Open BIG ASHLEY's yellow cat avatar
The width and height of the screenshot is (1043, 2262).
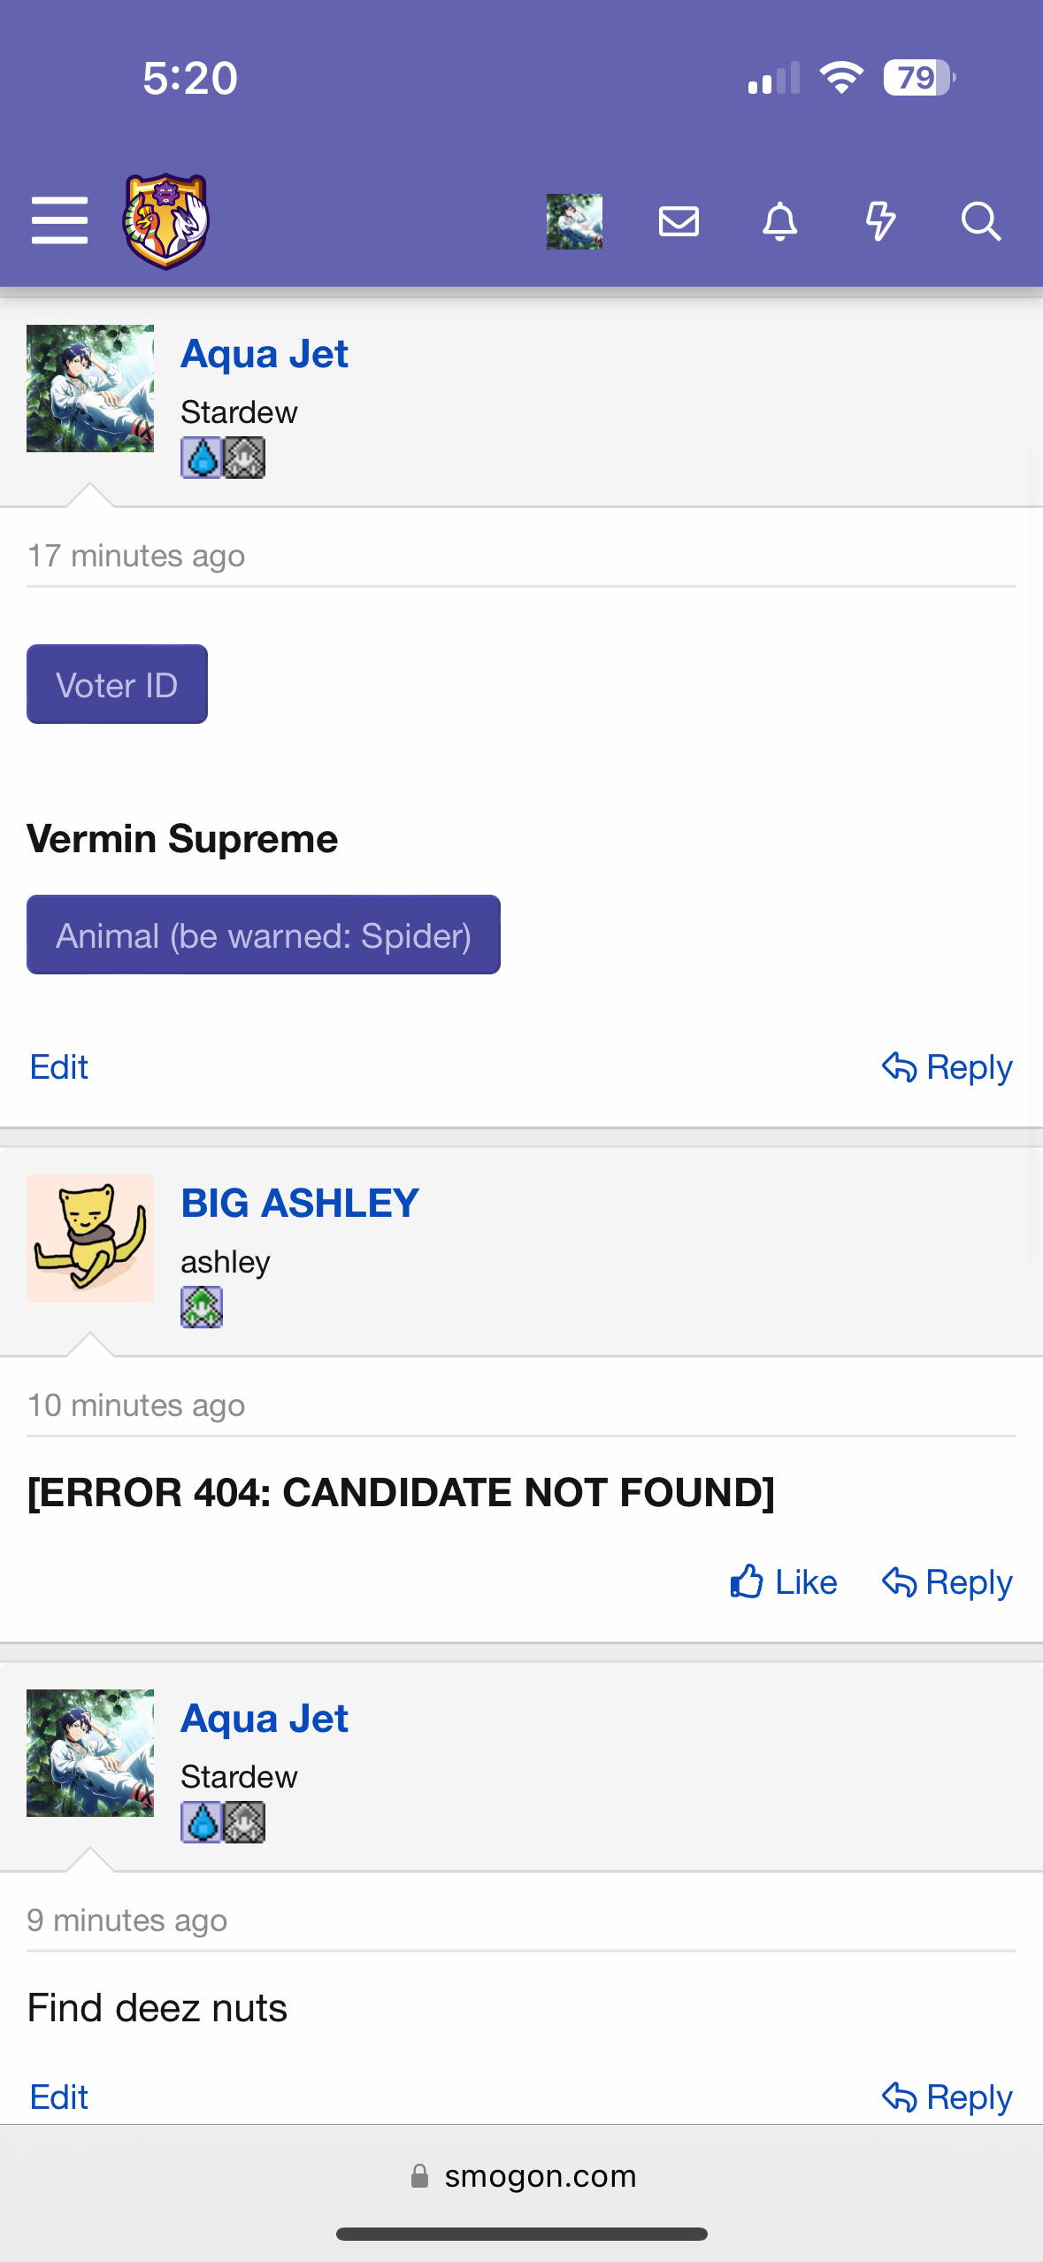point(90,1238)
